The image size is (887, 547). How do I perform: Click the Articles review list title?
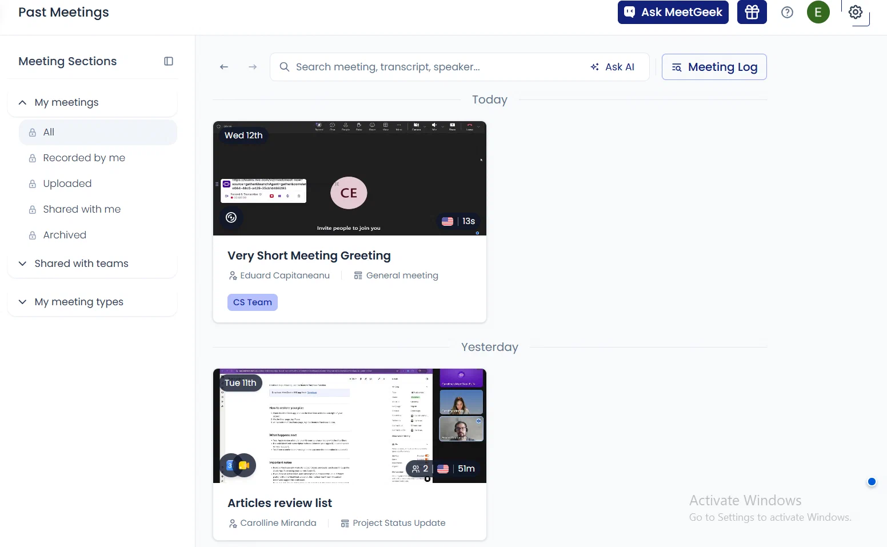click(x=280, y=503)
